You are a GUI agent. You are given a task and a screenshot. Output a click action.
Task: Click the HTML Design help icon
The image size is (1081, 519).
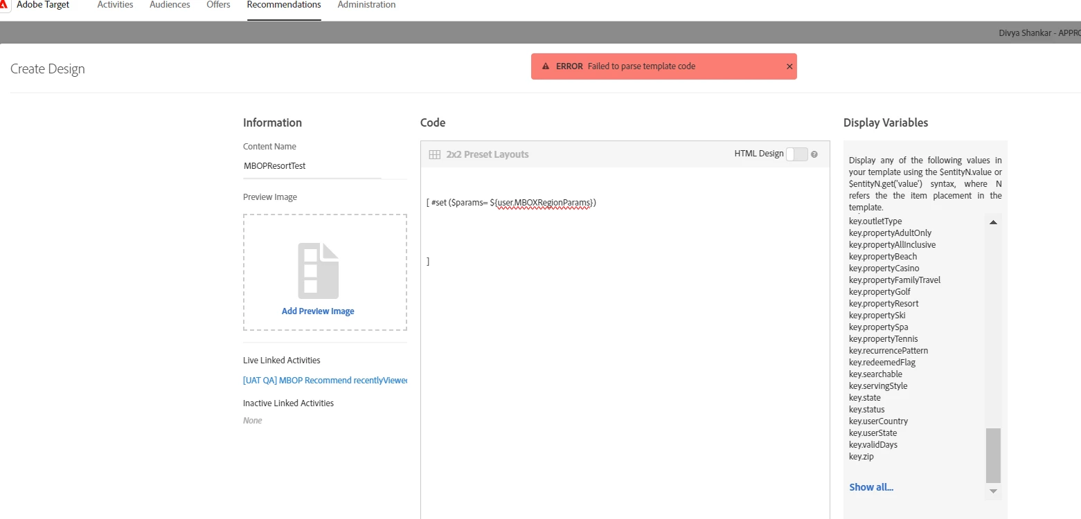click(x=814, y=154)
